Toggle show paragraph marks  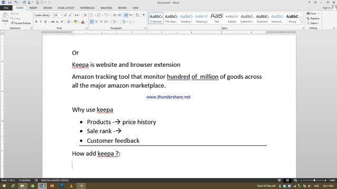(x=144, y=15)
